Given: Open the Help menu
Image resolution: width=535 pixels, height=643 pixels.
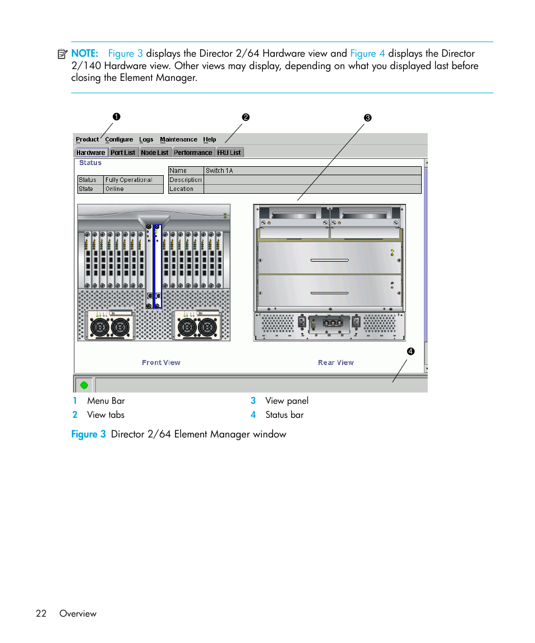Looking at the screenshot, I should pyautogui.click(x=209, y=139).
